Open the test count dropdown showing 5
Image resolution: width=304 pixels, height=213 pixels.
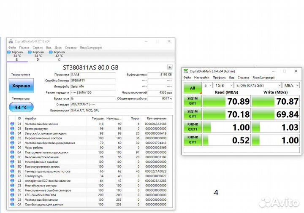tap(208, 85)
